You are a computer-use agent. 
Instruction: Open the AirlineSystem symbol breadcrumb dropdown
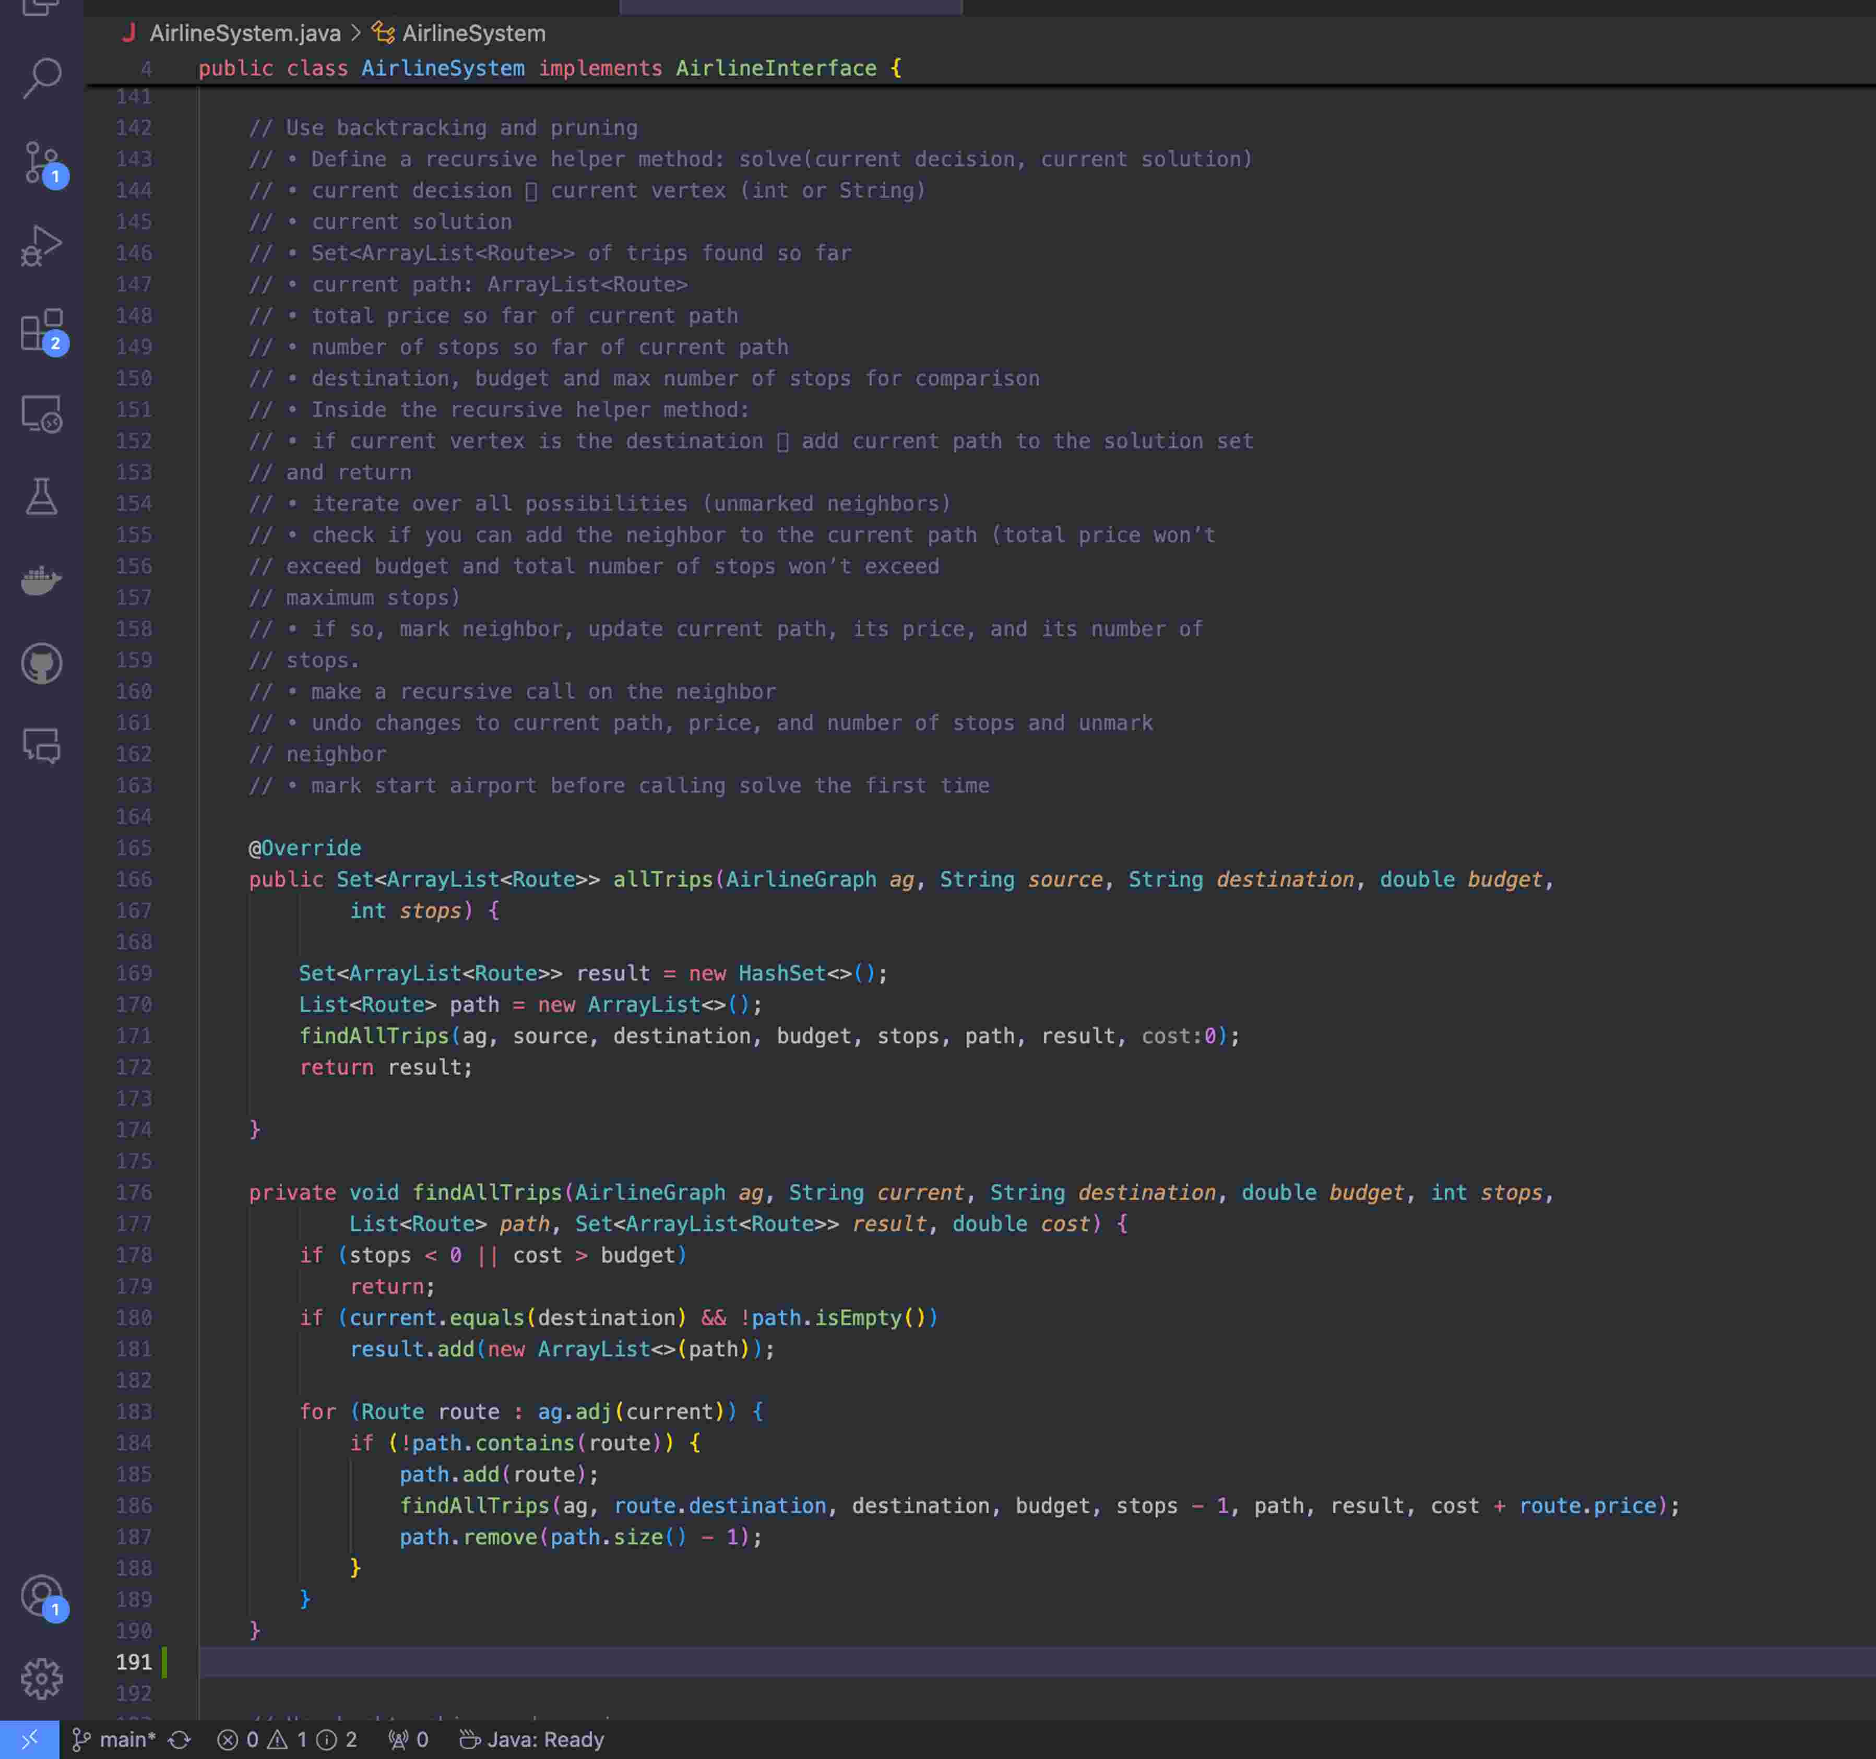[x=472, y=33]
